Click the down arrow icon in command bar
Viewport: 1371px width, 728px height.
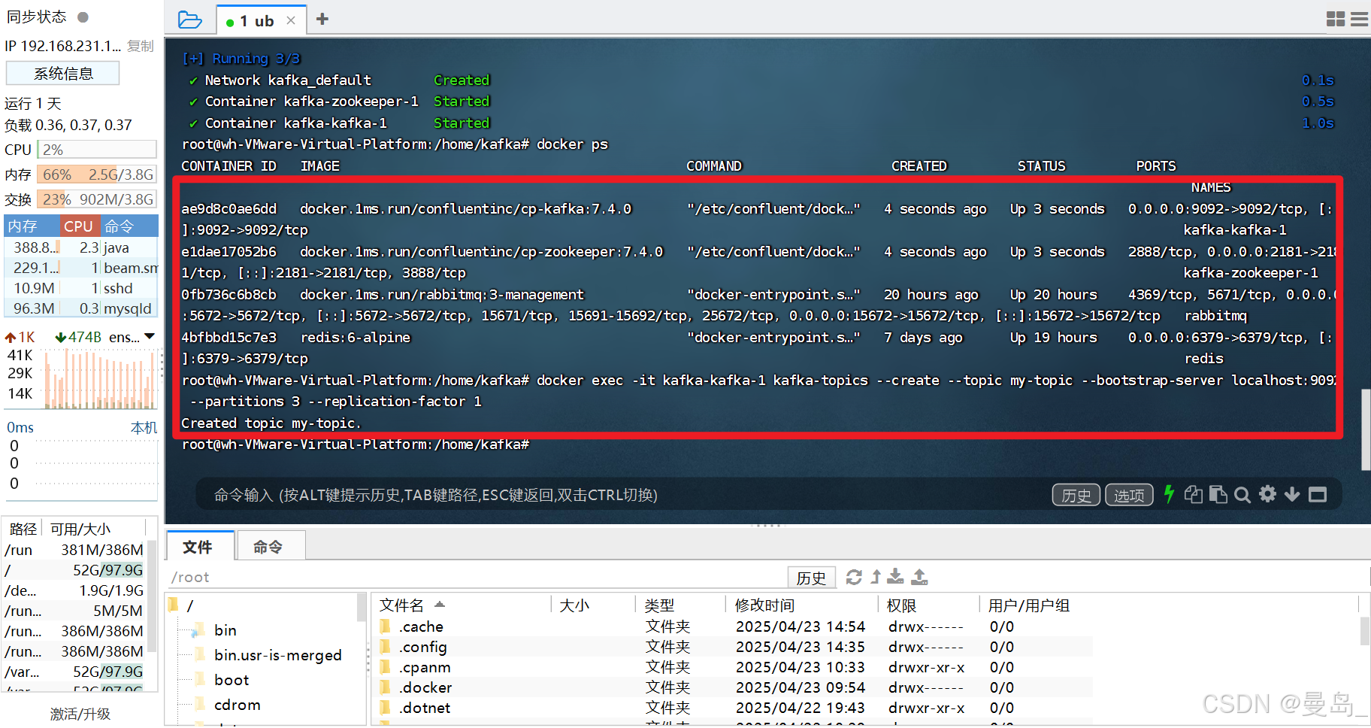point(1292,494)
